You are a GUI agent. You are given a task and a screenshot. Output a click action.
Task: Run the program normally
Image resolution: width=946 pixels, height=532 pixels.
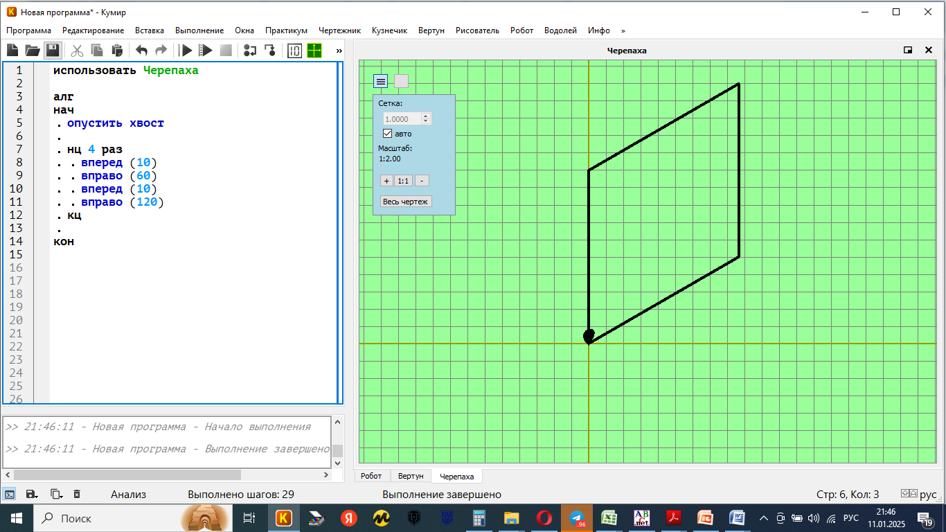186,51
